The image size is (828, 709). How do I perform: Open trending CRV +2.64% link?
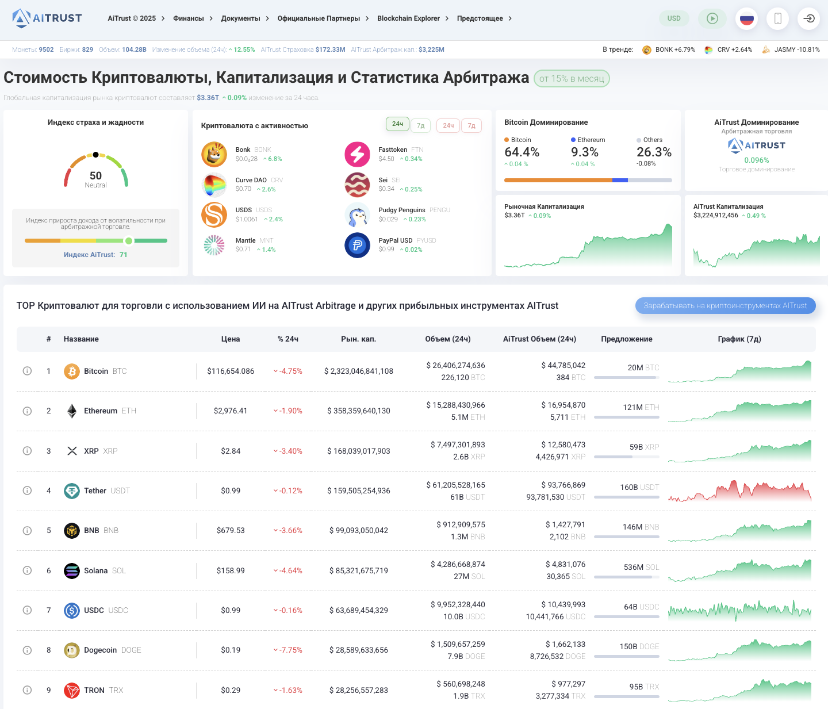click(728, 49)
